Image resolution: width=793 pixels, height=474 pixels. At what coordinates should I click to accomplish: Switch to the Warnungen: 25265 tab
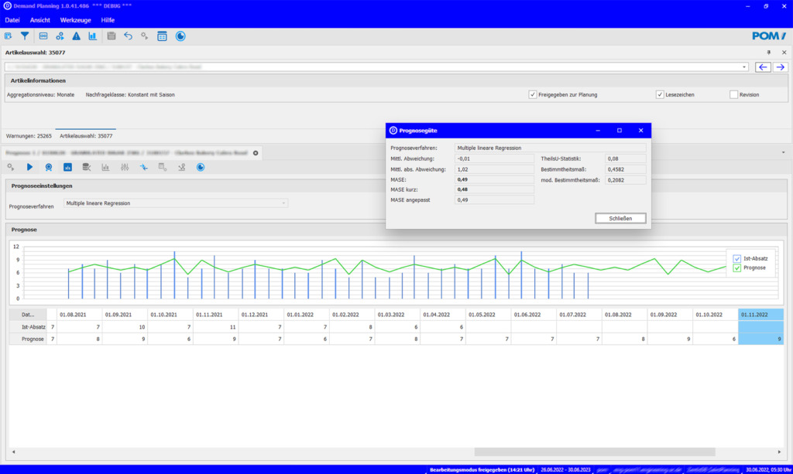[x=29, y=135]
